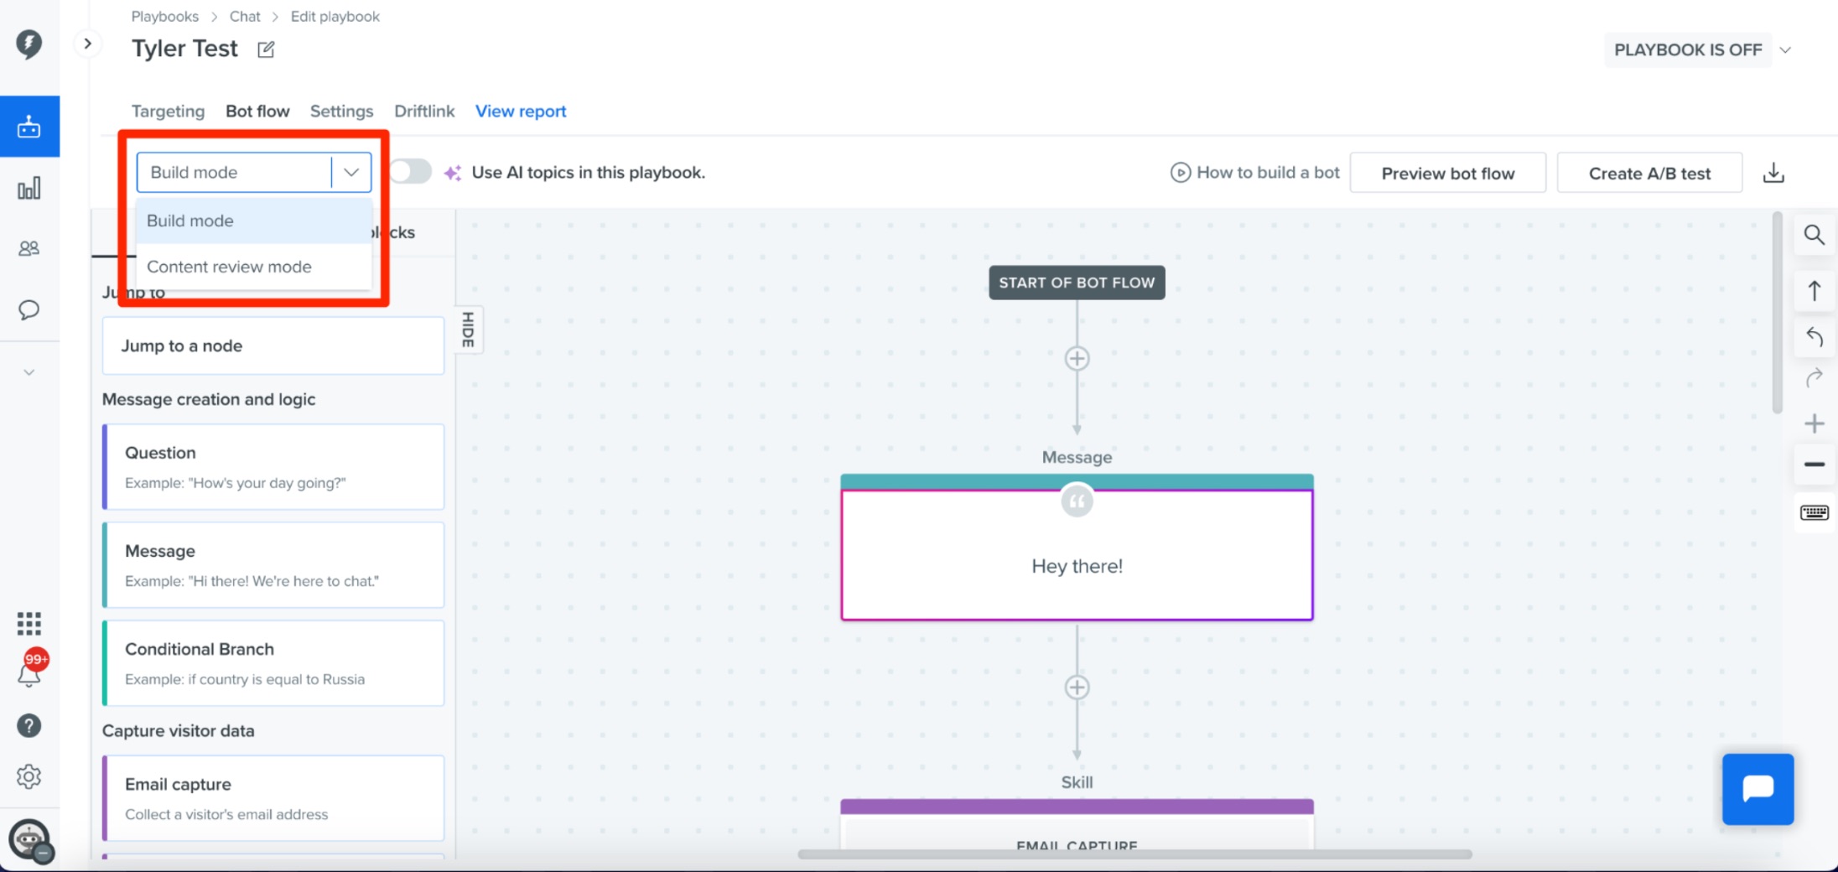Open the Conversations chat bubble sidebar icon
The width and height of the screenshot is (1838, 872).
[29, 309]
